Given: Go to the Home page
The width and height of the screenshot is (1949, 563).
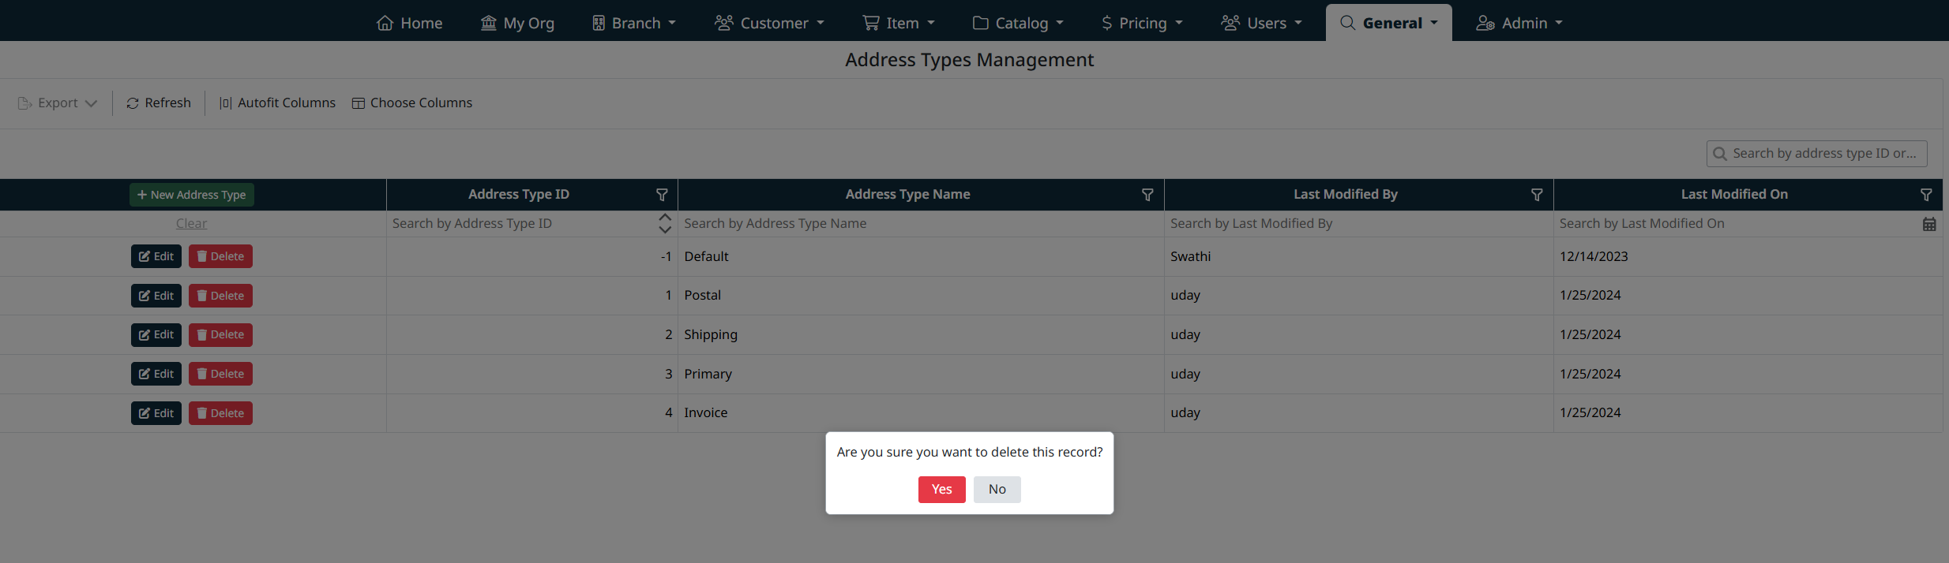Looking at the screenshot, I should 409,23.
